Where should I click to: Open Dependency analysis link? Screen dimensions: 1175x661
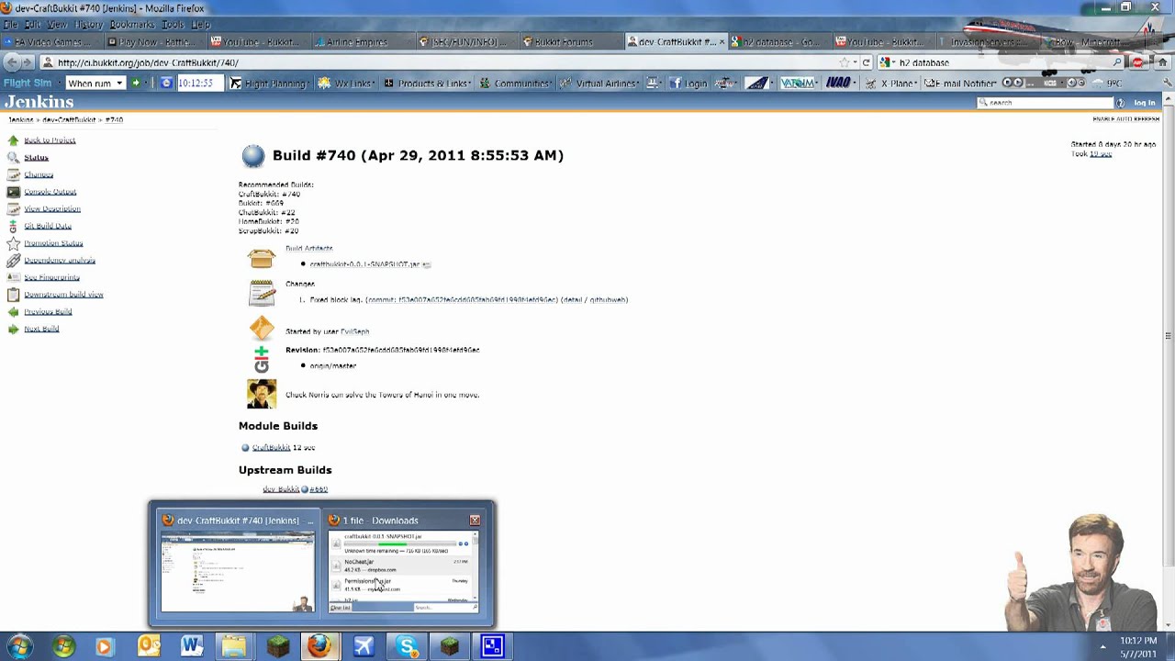60,260
